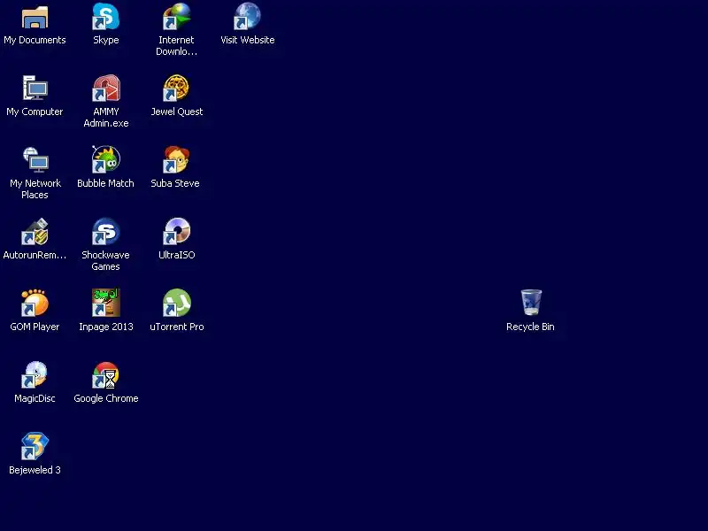Select the MagicDisc shortcut icon
The width and height of the screenshot is (708, 531).
(35, 374)
